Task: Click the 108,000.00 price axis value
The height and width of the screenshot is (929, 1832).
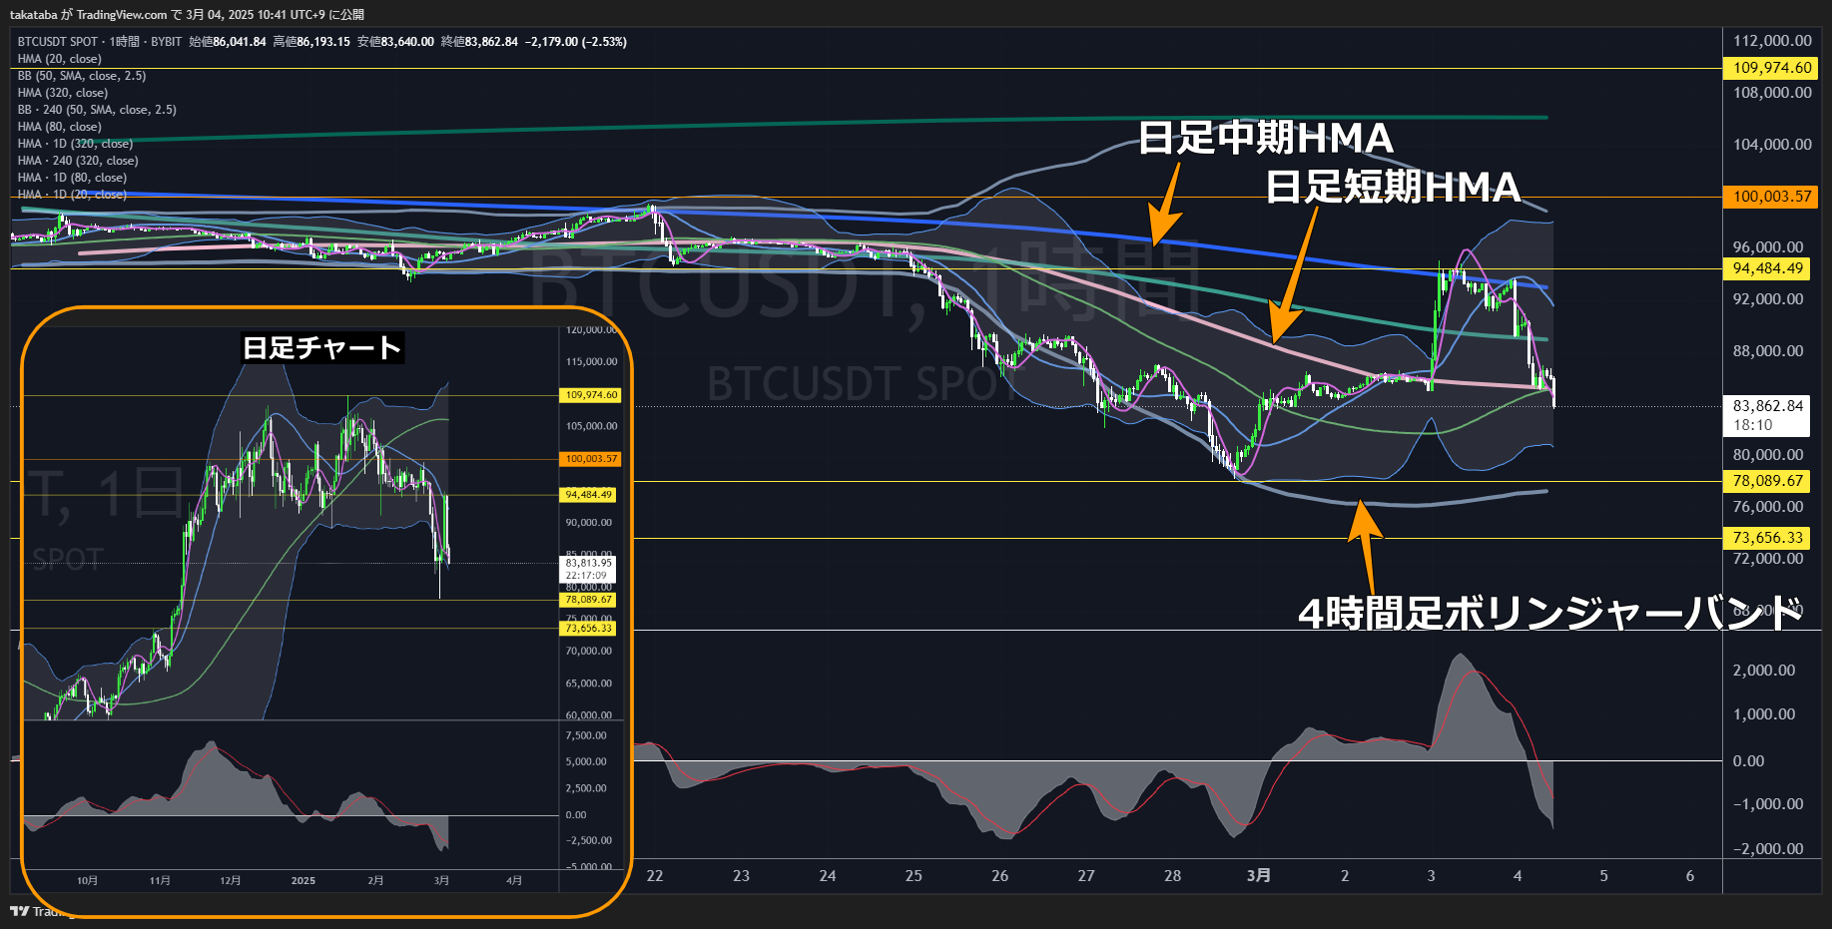Action: click(x=1772, y=93)
